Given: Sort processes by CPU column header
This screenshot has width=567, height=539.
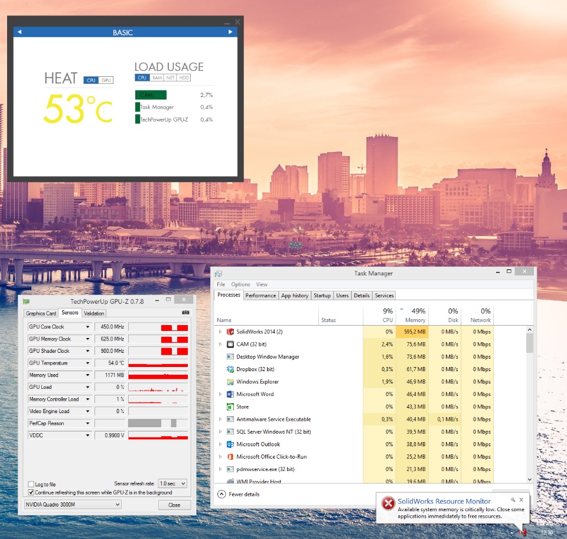Looking at the screenshot, I should tap(380, 316).
